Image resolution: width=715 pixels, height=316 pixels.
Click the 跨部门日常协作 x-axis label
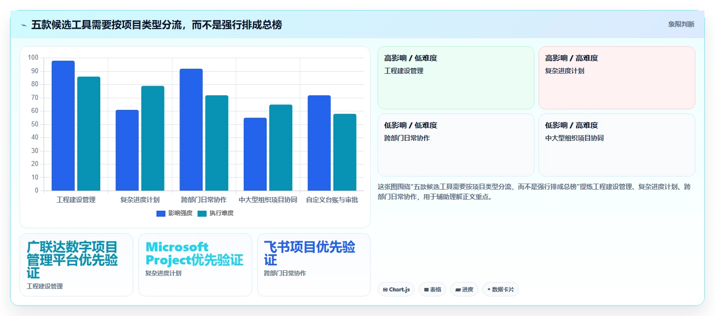(x=204, y=200)
